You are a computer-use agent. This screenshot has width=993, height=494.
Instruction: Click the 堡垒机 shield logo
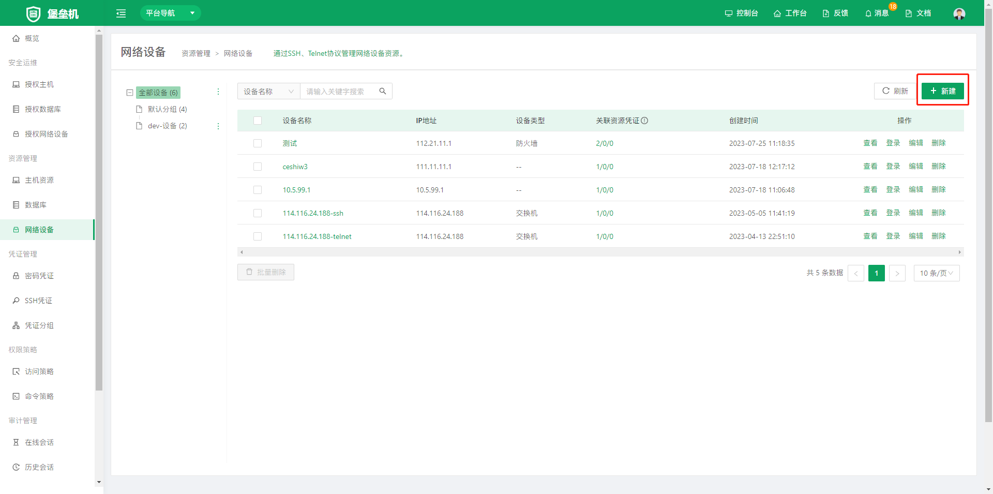(33, 13)
